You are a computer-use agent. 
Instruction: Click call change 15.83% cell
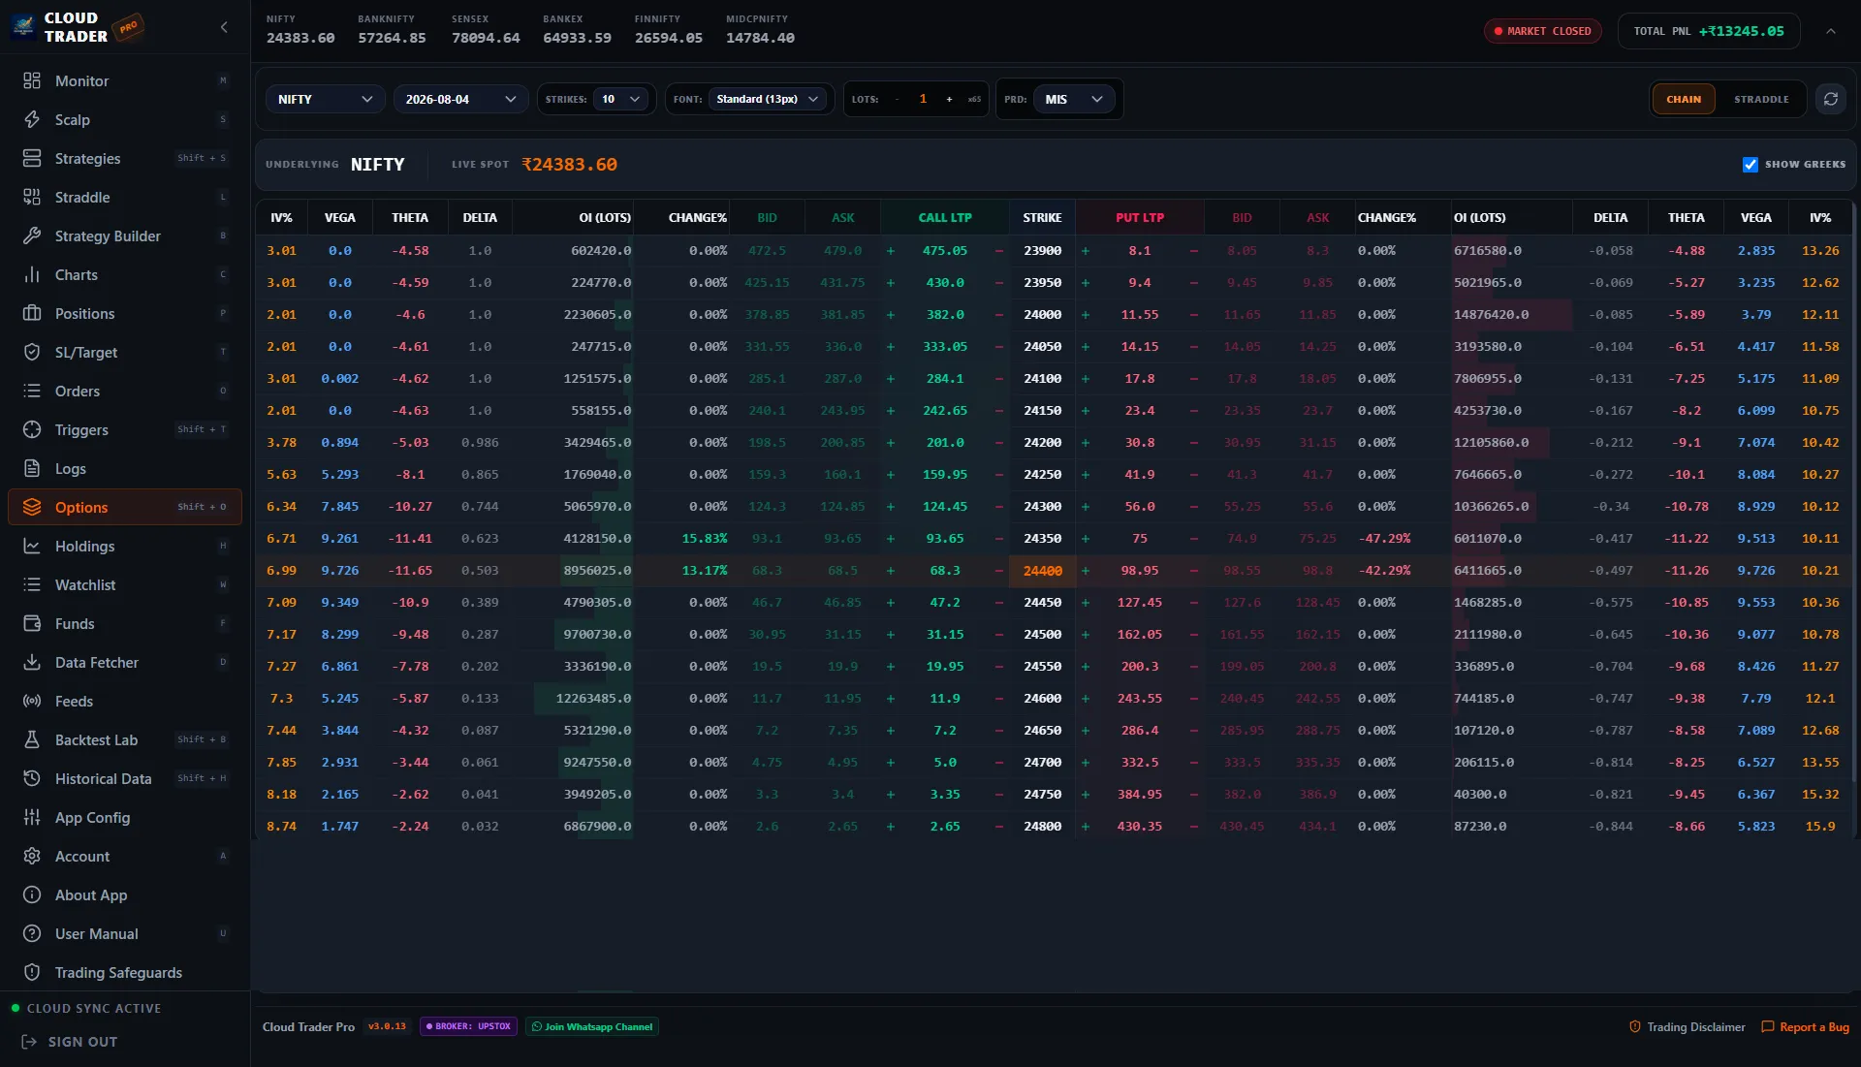tap(704, 539)
